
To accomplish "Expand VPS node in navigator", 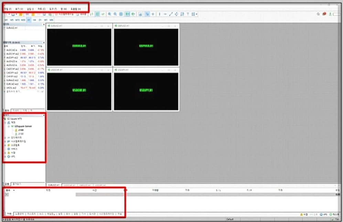I will pos(6,157).
